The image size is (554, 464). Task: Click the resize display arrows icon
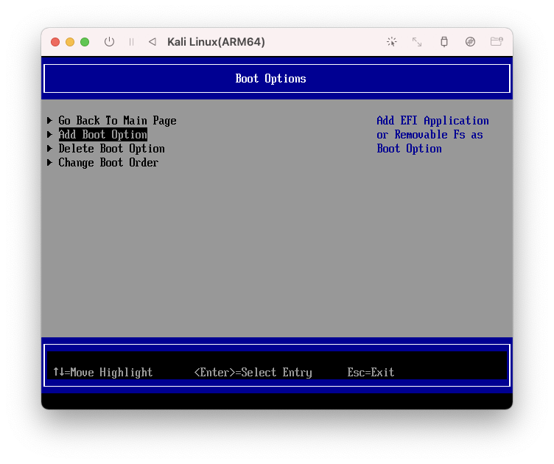click(417, 42)
